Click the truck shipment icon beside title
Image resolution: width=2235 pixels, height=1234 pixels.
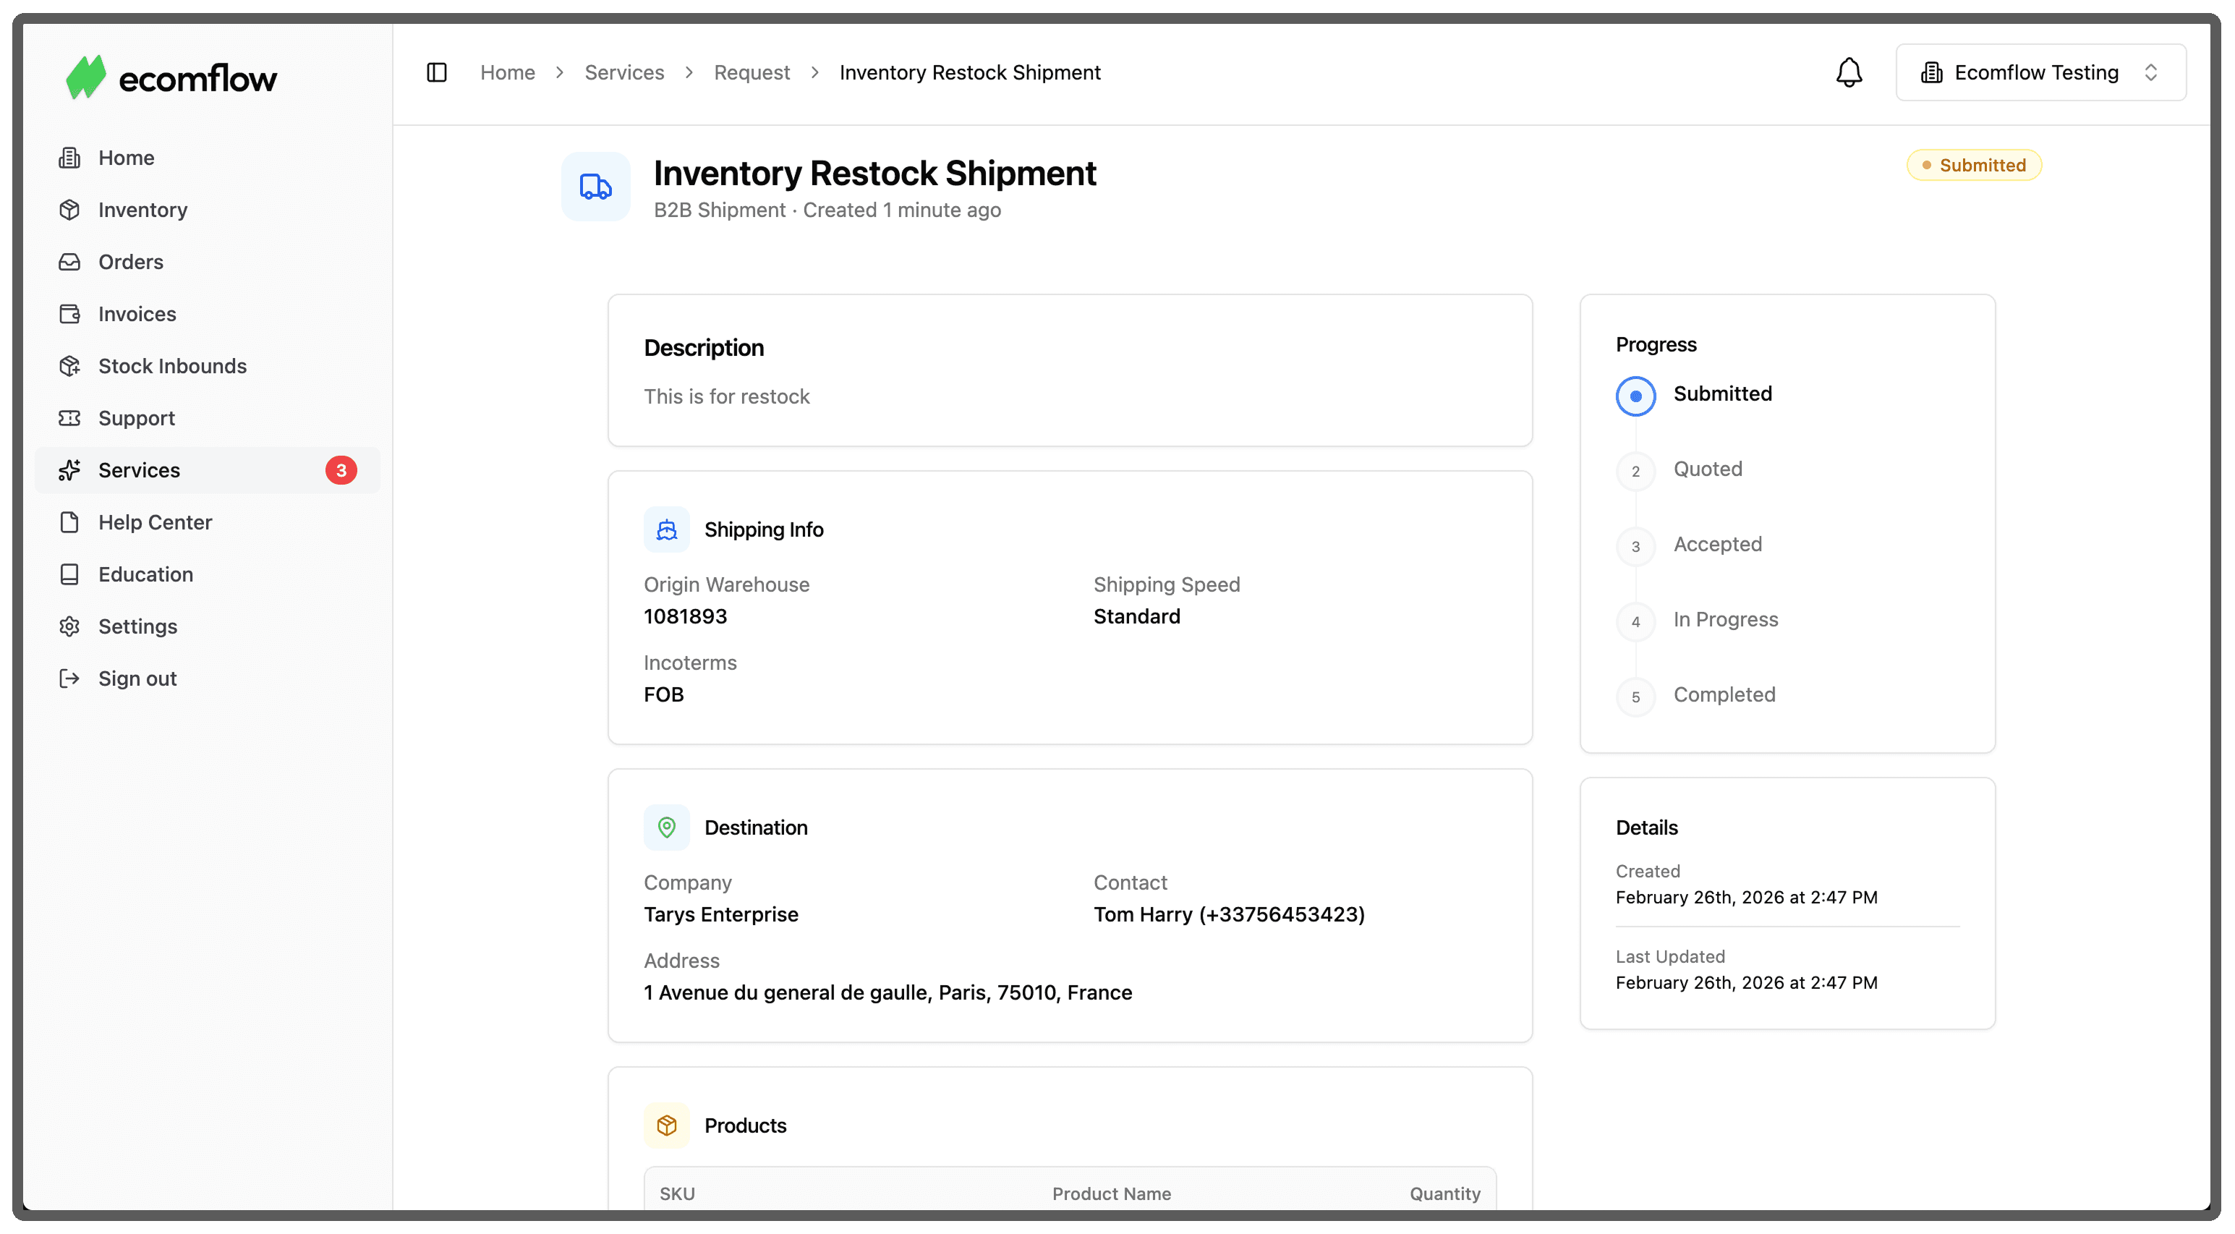[595, 187]
